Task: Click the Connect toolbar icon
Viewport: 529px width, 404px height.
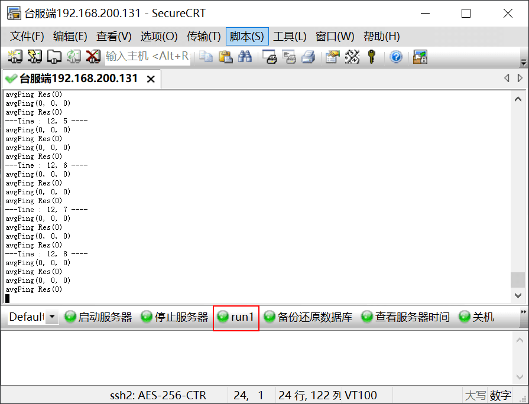Action: [x=15, y=57]
